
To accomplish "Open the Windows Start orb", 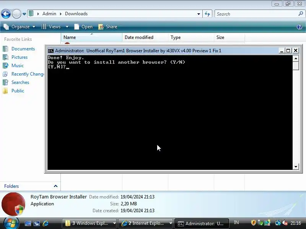I will tap(11, 223).
